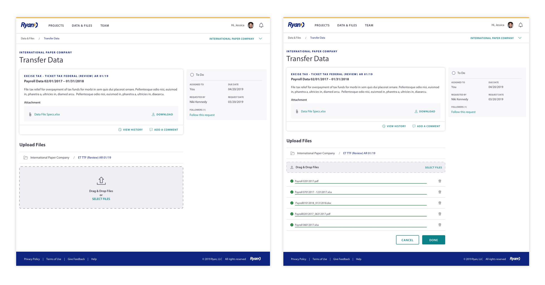Click Jessica's avatar in right screen

pos(510,25)
